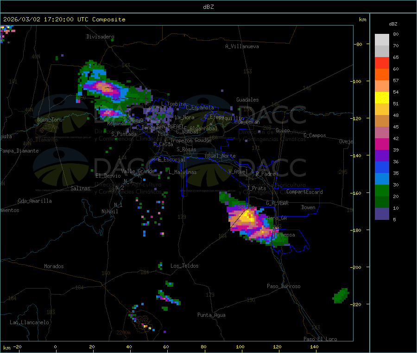Click the green echo blob near bottom-right corner
Screen dimensions: 417x353
click(x=341, y=295)
